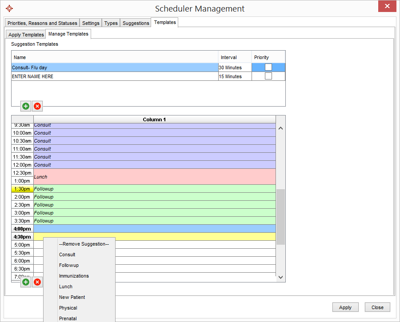Delete selected template using red X icon

coord(37,106)
